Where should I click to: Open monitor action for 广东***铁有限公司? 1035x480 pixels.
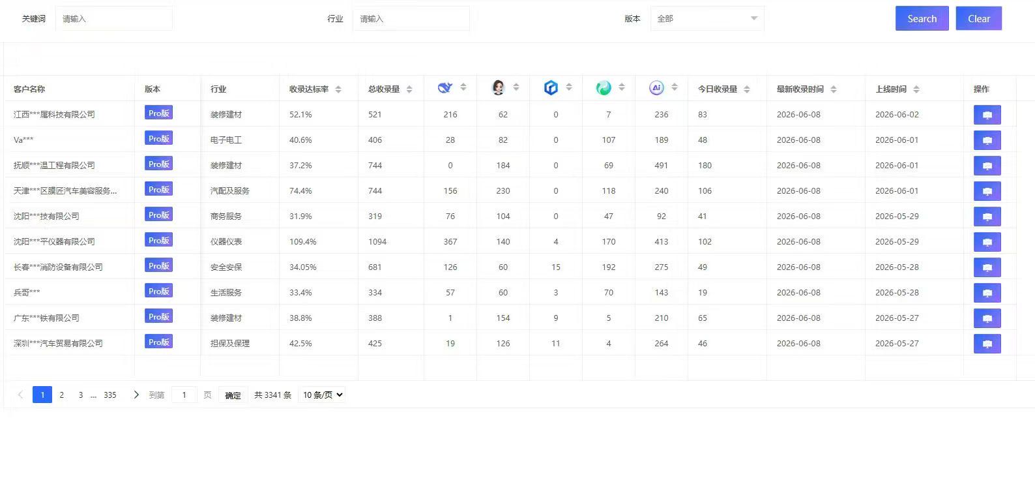pyautogui.click(x=987, y=318)
